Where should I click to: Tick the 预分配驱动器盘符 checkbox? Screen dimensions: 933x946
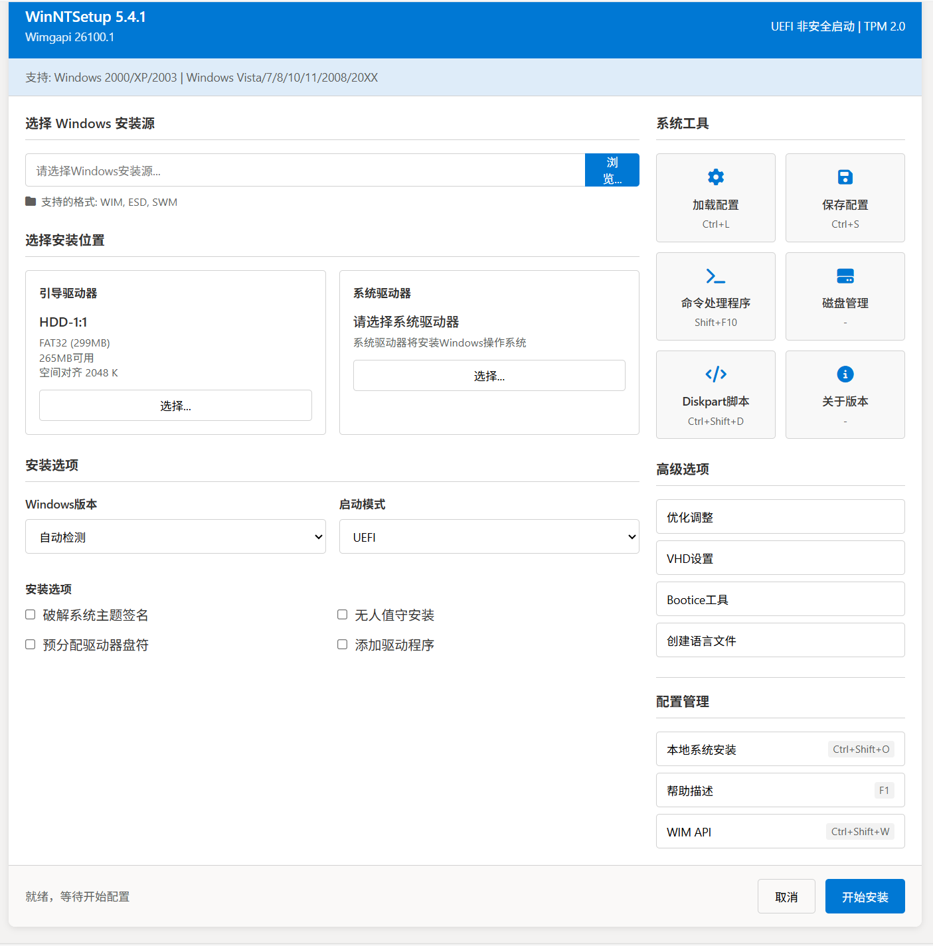click(31, 645)
